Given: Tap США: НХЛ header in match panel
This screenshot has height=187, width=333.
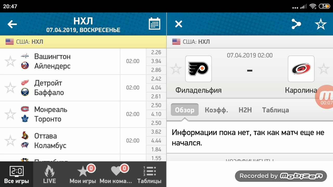Looking at the screenshot, I should tap(250, 42).
